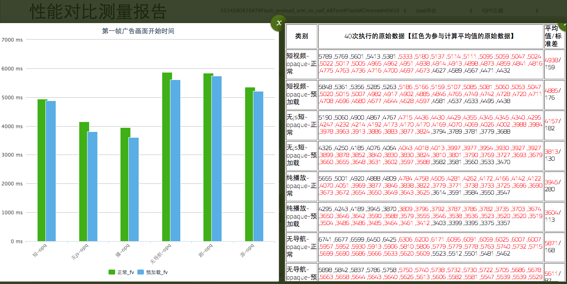Click the 短视频-opaque-正常 row label
The image size is (567, 284).
[301, 64]
